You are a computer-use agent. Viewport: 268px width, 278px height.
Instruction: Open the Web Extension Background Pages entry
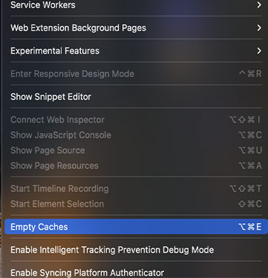click(136, 28)
